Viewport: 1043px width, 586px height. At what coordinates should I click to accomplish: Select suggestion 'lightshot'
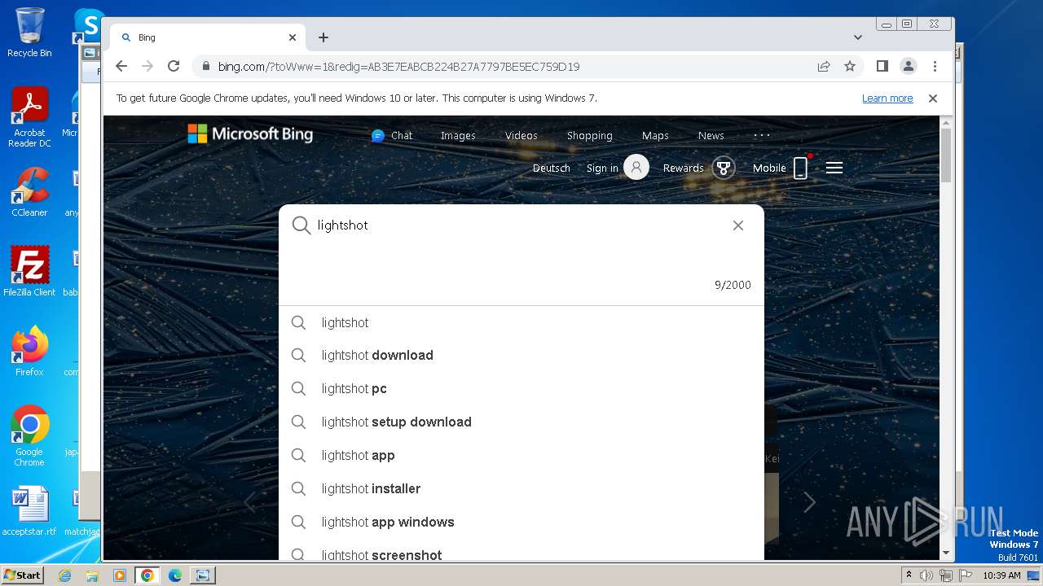coord(521,323)
